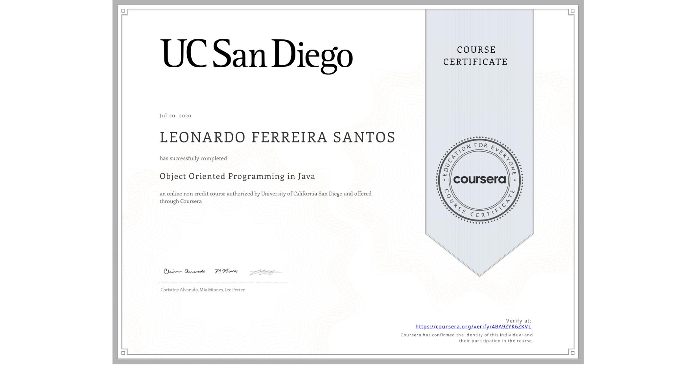The width and height of the screenshot is (697, 365).
Task: Select Christine Alvarado's signature
Action: (185, 271)
